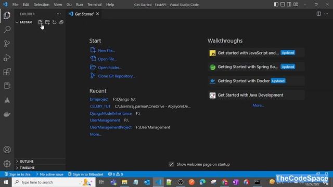Click Open File... link under Start
Viewport: 333px width, 187px height.
coord(107,59)
